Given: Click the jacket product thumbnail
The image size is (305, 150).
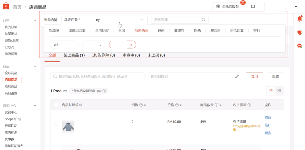Looking at the screenshot, I should click(68, 126).
